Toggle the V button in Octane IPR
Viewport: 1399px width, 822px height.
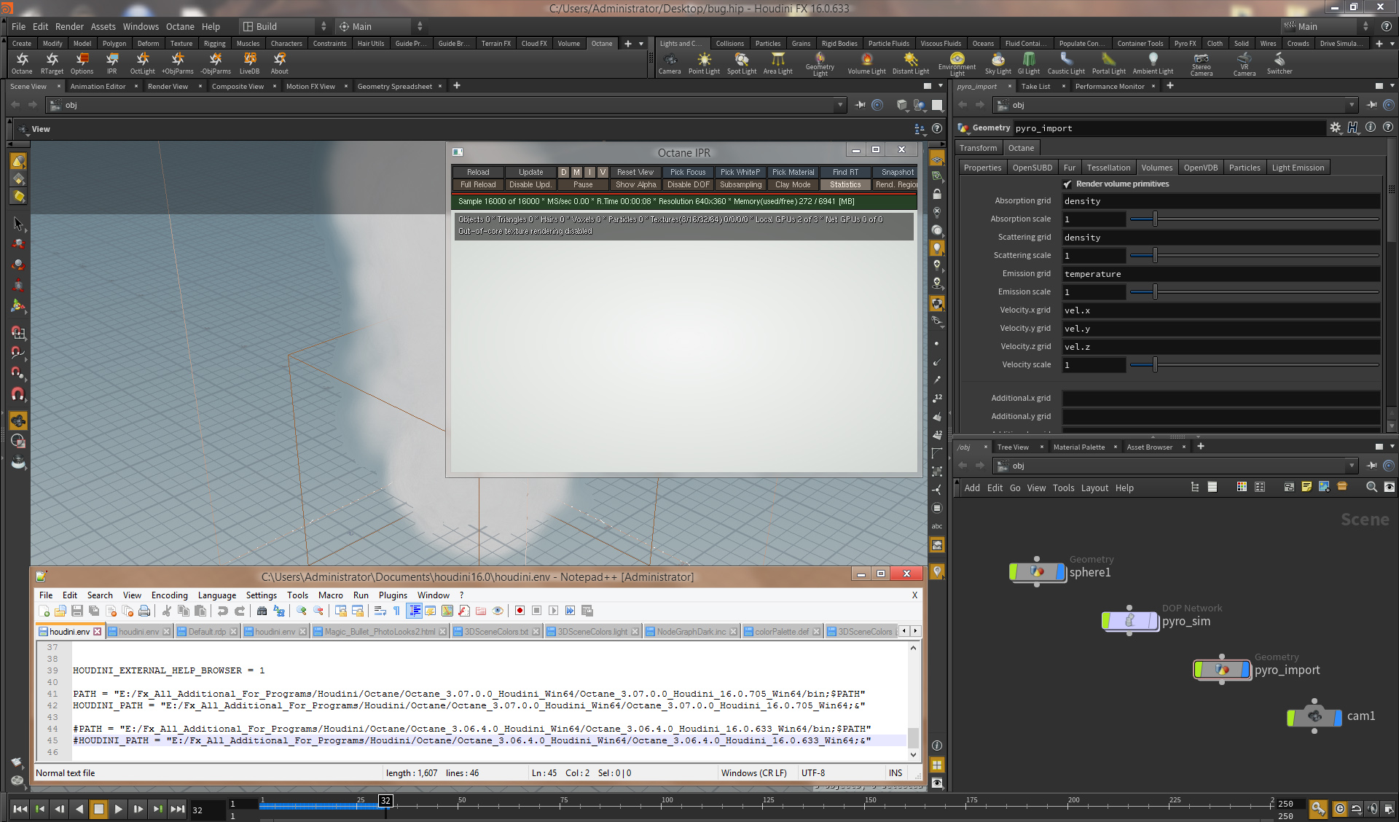[603, 172]
